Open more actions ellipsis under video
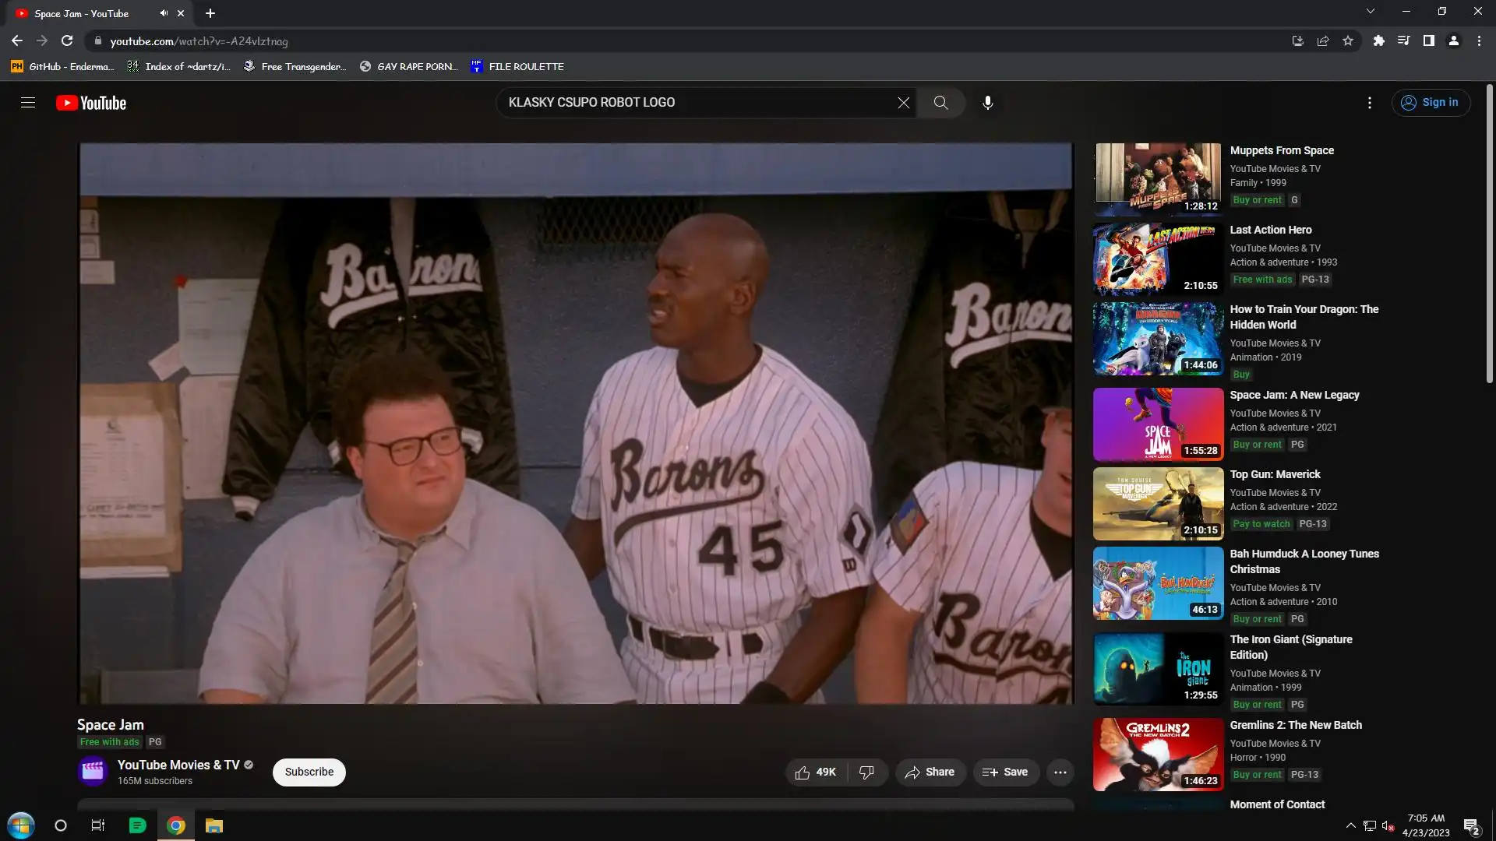This screenshot has height=841, width=1496. click(x=1060, y=772)
